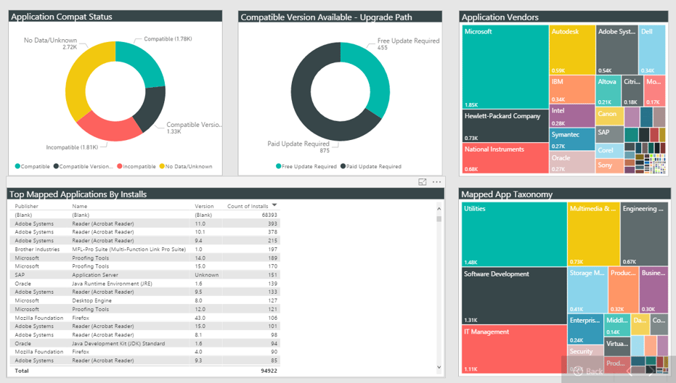Select the Compatible Version legend entry
676x383 pixels.
click(84, 166)
